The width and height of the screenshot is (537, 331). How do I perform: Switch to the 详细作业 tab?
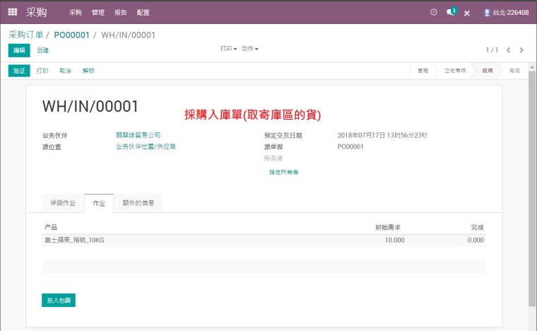click(x=63, y=203)
